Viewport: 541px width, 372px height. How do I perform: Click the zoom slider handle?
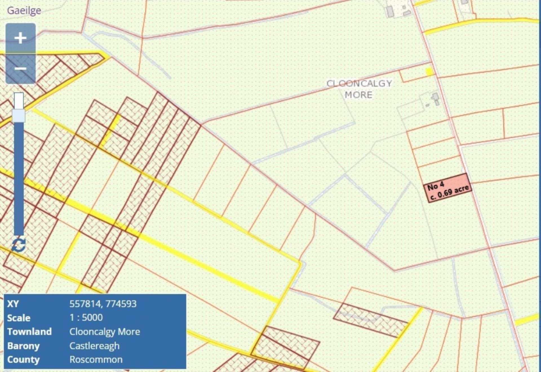19,116
